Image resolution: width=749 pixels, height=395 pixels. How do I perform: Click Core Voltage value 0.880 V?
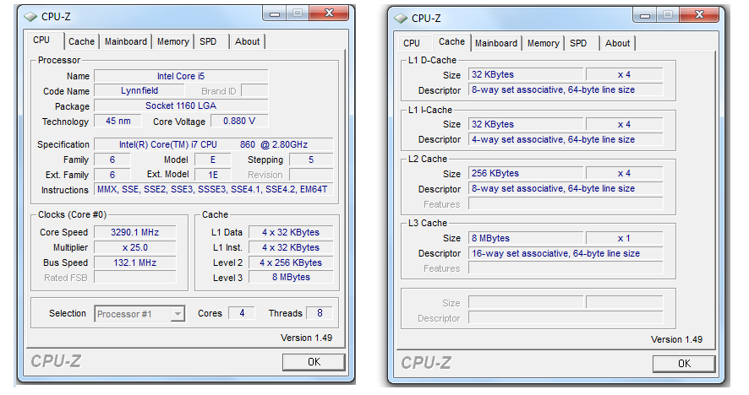(x=239, y=122)
